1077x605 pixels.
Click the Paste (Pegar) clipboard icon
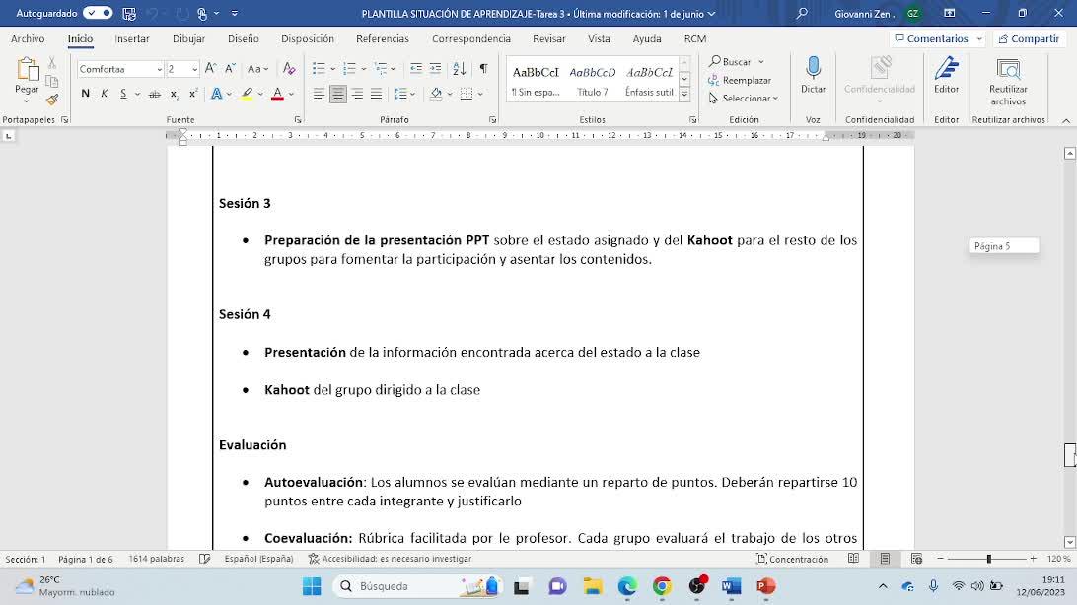point(27,70)
